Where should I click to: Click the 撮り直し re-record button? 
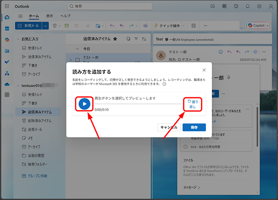[193, 104]
